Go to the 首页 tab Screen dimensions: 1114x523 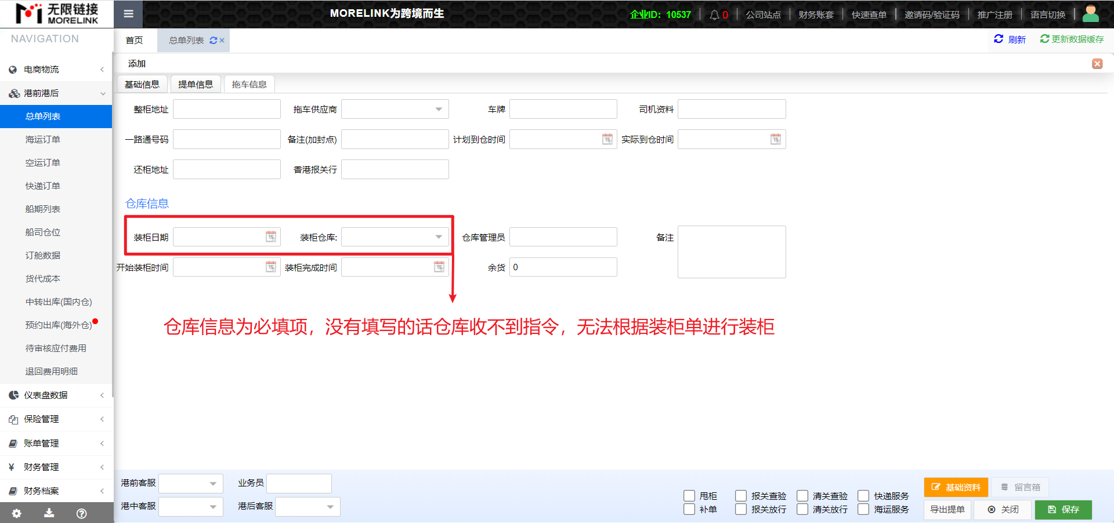(134, 41)
